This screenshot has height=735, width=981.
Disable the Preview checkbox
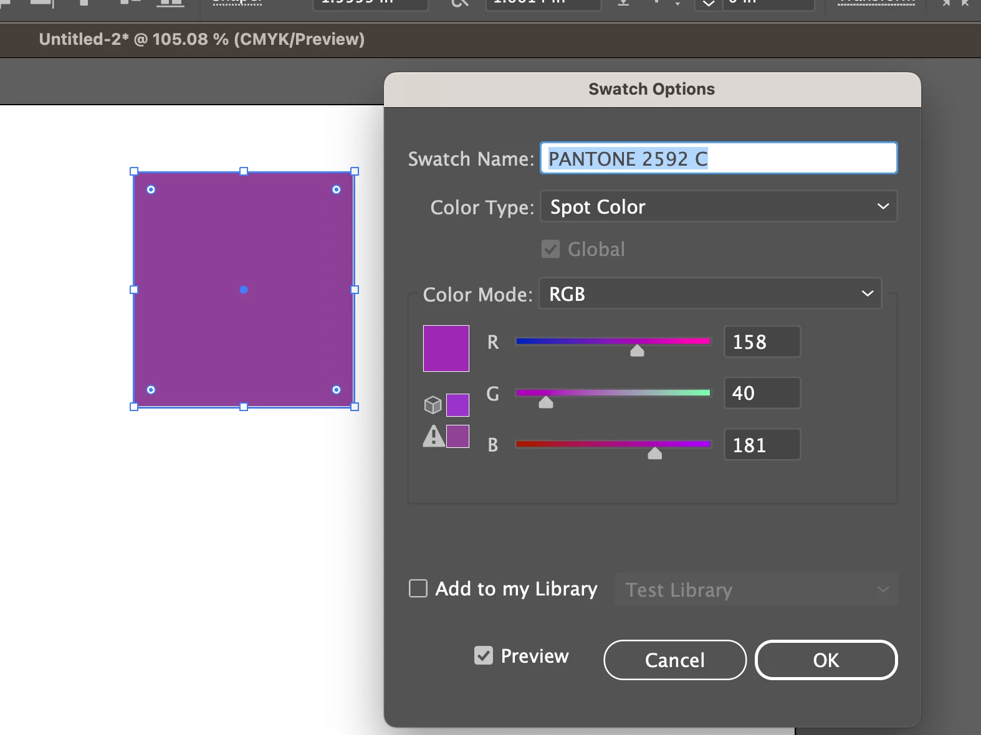click(x=484, y=655)
